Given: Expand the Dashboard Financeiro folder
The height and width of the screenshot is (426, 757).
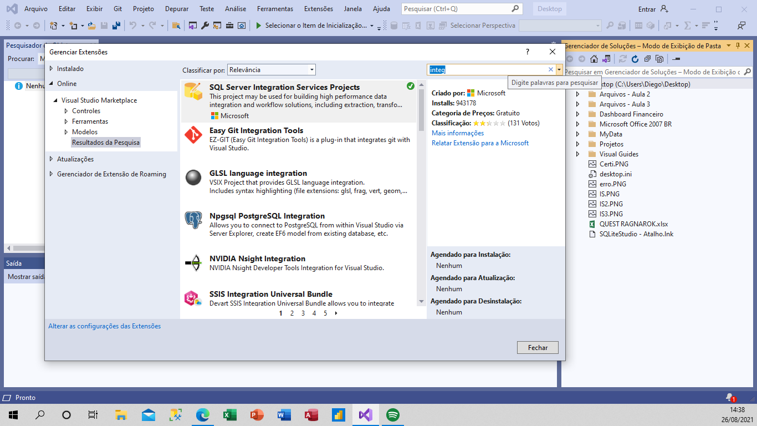Looking at the screenshot, I should 577,114.
